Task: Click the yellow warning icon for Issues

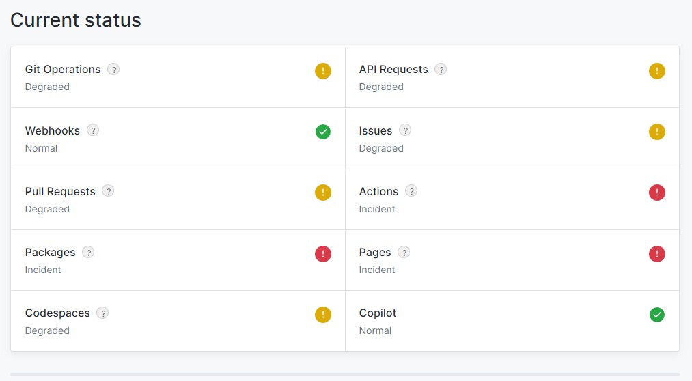Action: [x=657, y=132]
